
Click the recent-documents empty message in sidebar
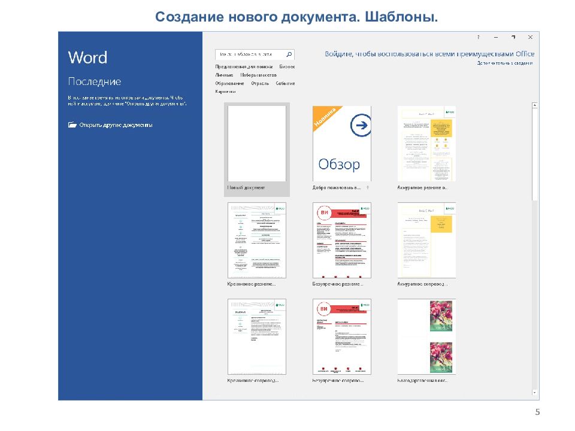127,101
